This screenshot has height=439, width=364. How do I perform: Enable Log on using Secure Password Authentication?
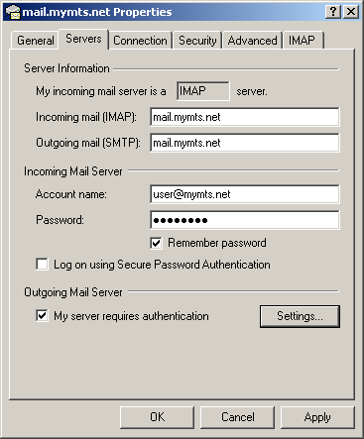click(42, 265)
